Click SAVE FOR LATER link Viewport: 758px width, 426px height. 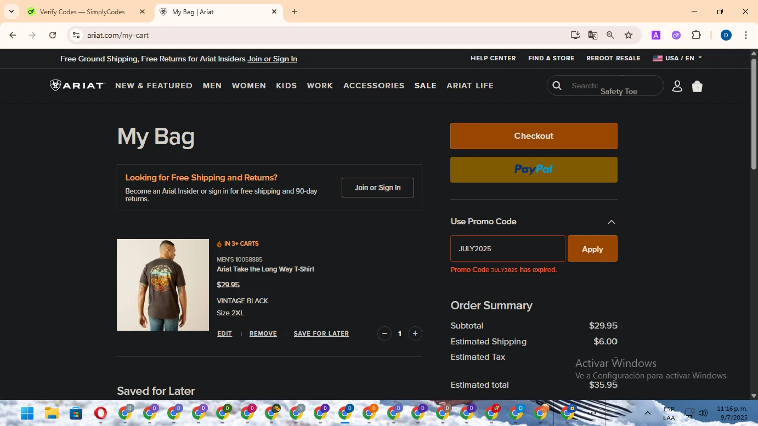point(321,334)
